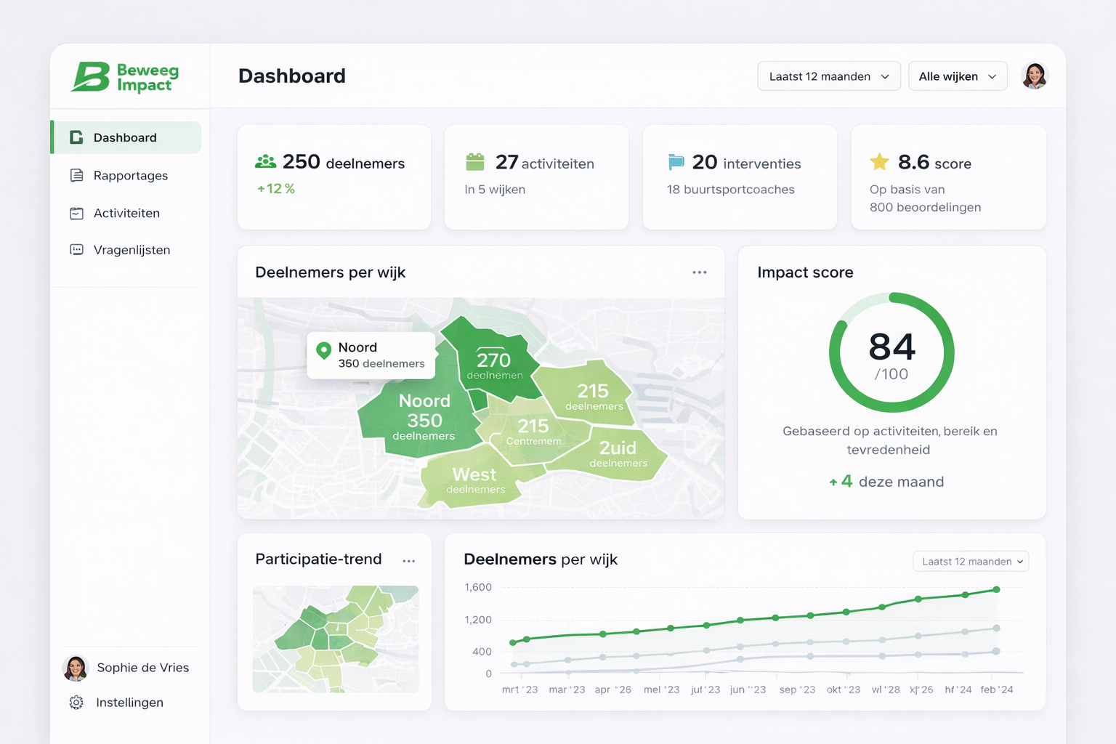Open Vragenlijsten via its chat icon

click(x=76, y=249)
